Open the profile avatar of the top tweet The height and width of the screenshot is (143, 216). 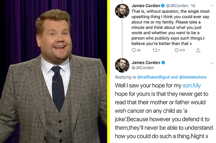point(122,11)
